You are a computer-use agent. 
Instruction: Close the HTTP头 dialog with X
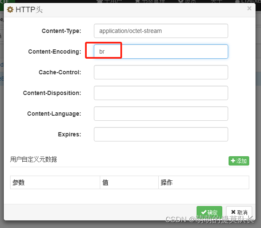click(249, 8)
